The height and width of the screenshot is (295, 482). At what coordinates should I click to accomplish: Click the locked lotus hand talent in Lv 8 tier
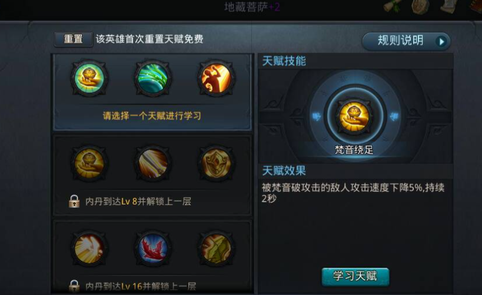point(89,163)
